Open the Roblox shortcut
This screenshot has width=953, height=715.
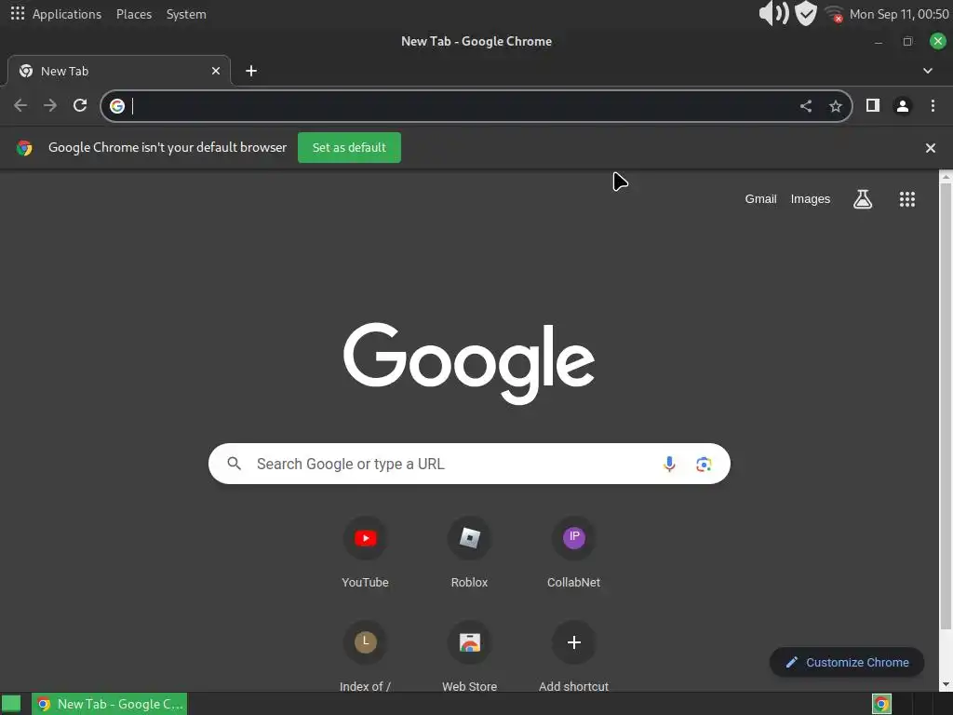(469, 552)
